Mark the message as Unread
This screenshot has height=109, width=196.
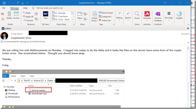106,13
